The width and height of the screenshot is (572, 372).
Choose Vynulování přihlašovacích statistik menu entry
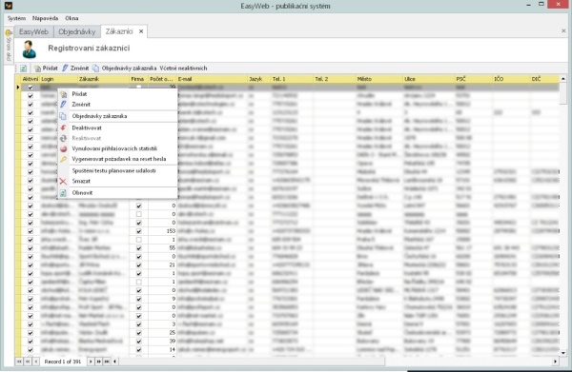117,148
